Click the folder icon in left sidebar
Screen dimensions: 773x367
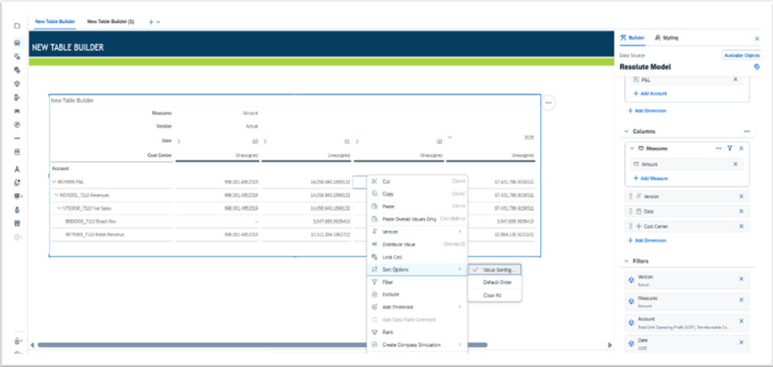(17, 26)
